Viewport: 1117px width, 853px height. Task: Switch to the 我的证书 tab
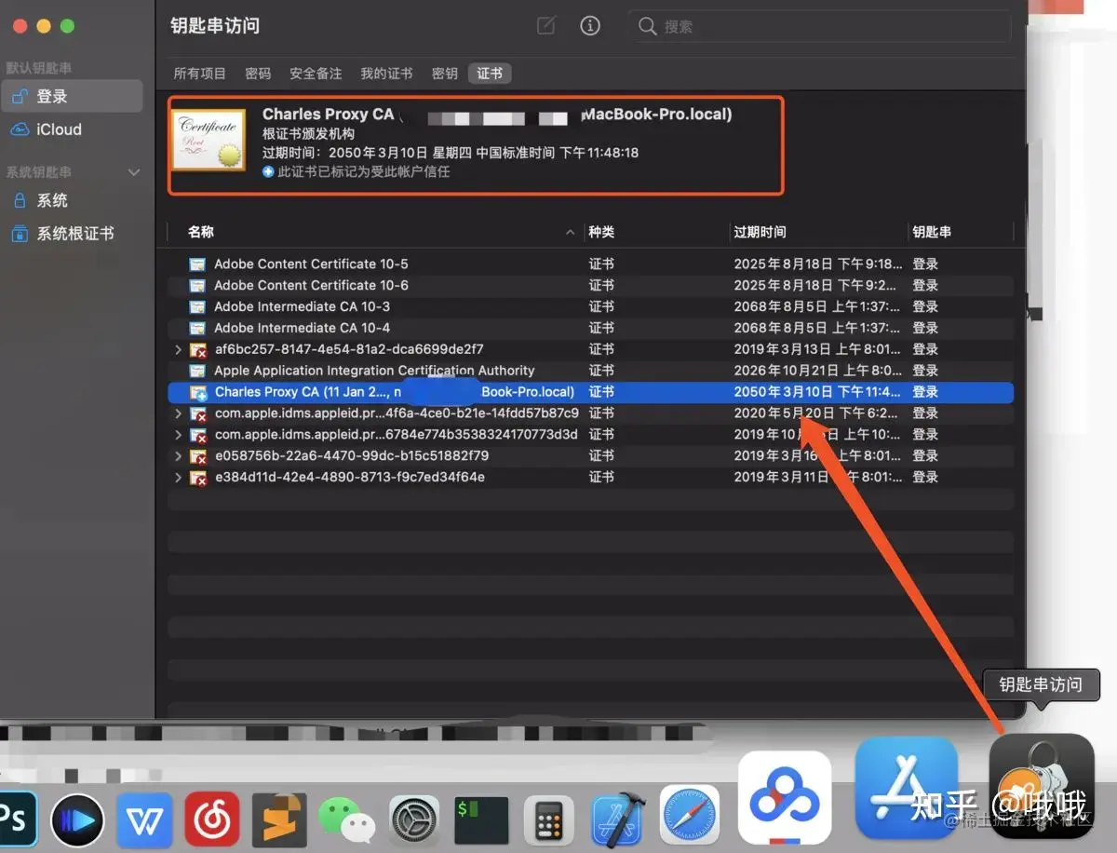click(x=386, y=74)
